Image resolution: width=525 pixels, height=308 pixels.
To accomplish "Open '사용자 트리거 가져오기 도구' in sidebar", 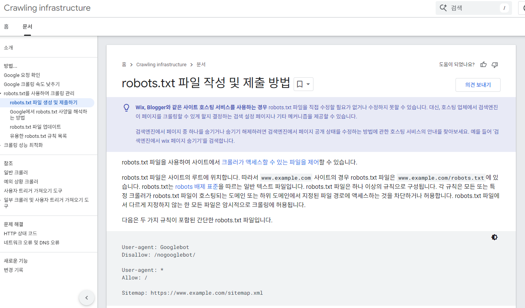I will click(x=33, y=191).
